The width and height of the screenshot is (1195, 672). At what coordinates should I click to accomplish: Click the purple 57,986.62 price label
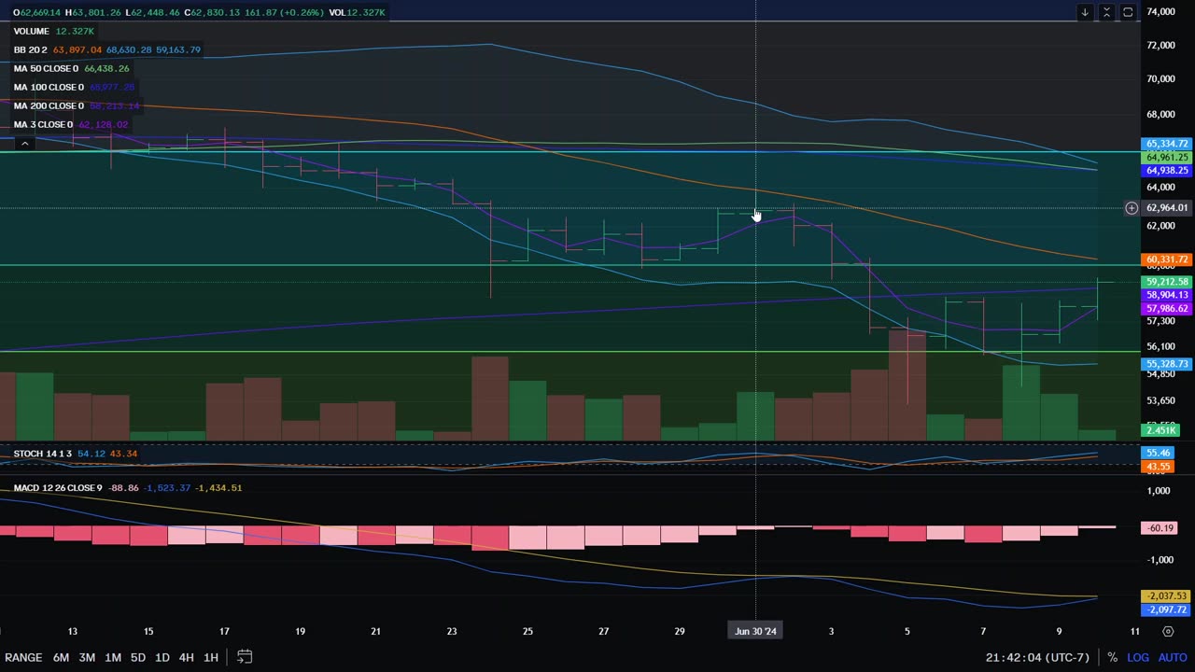pyautogui.click(x=1167, y=309)
